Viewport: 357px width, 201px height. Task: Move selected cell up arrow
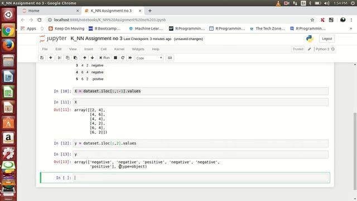85,58
